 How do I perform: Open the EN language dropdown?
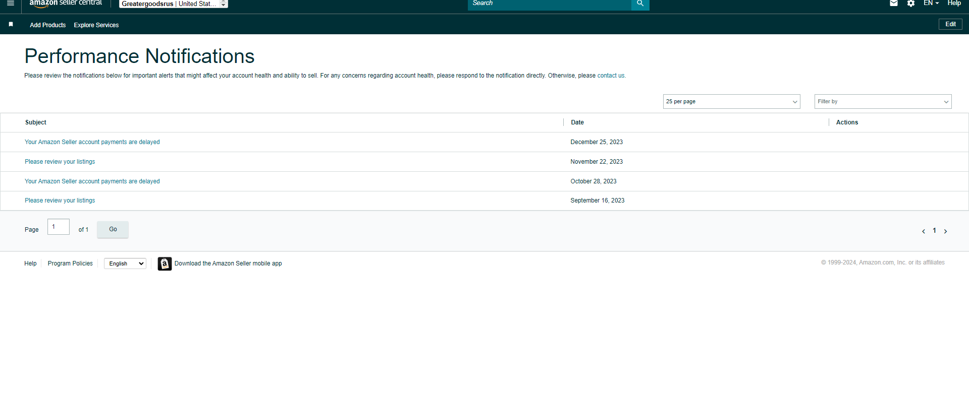click(x=931, y=3)
